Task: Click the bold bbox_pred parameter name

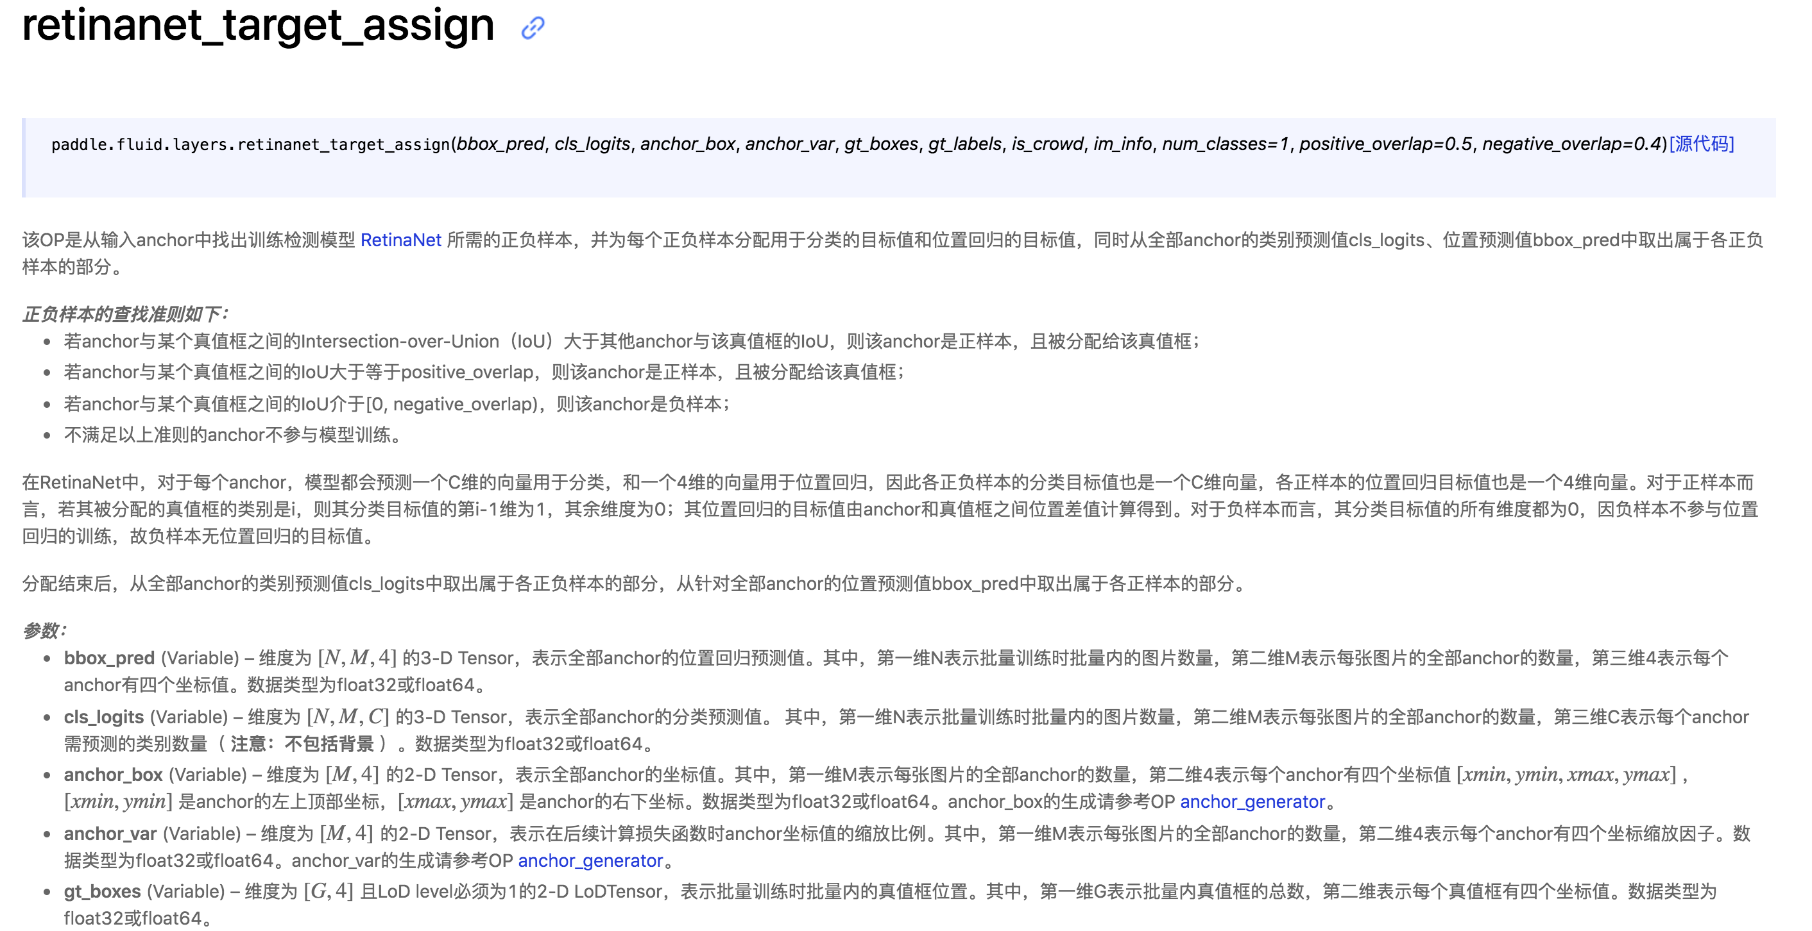Action: point(109,658)
